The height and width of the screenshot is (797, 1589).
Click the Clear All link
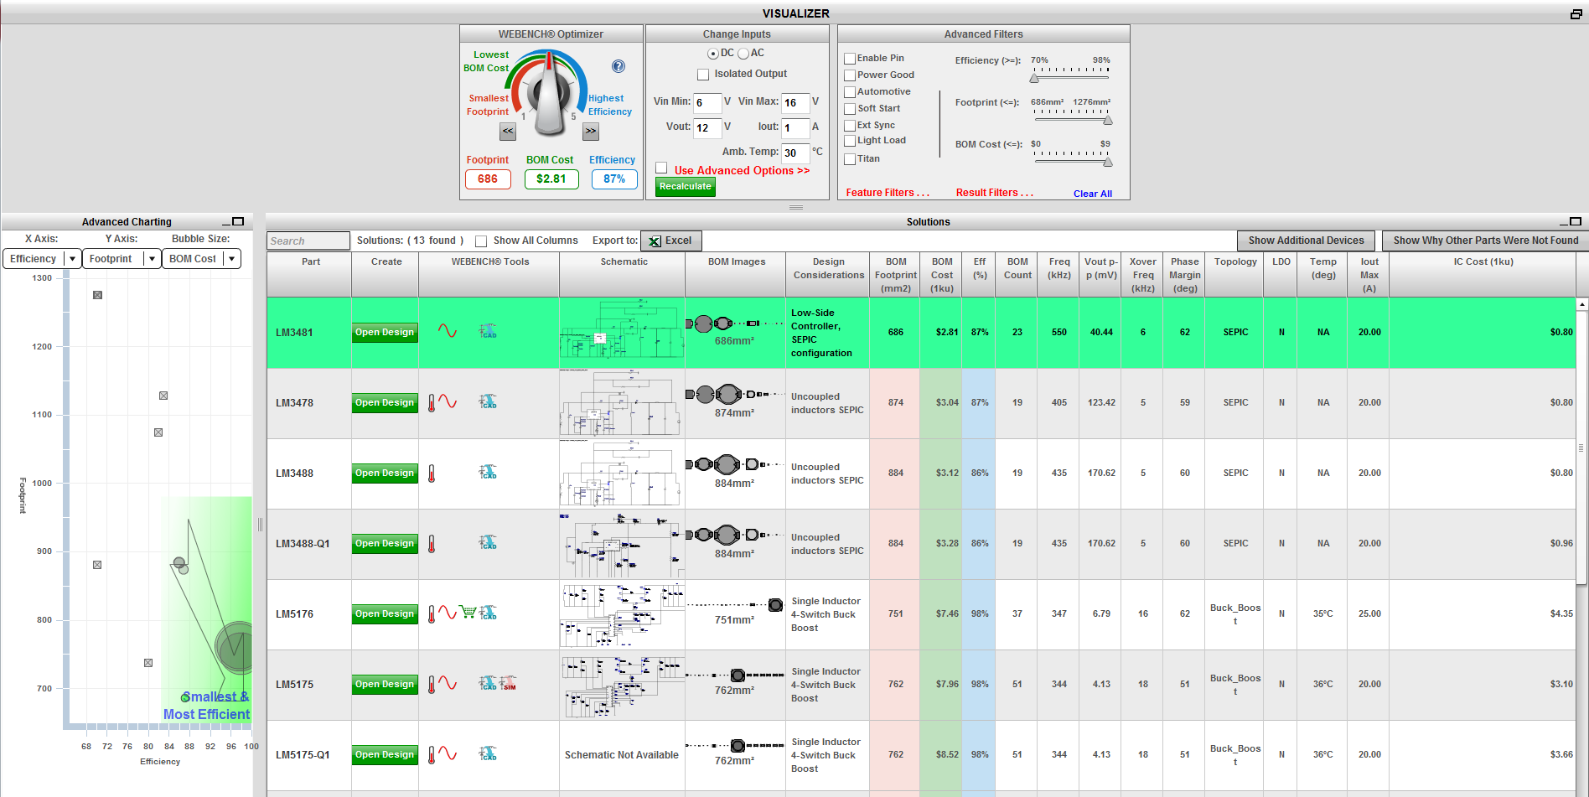(1092, 194)
